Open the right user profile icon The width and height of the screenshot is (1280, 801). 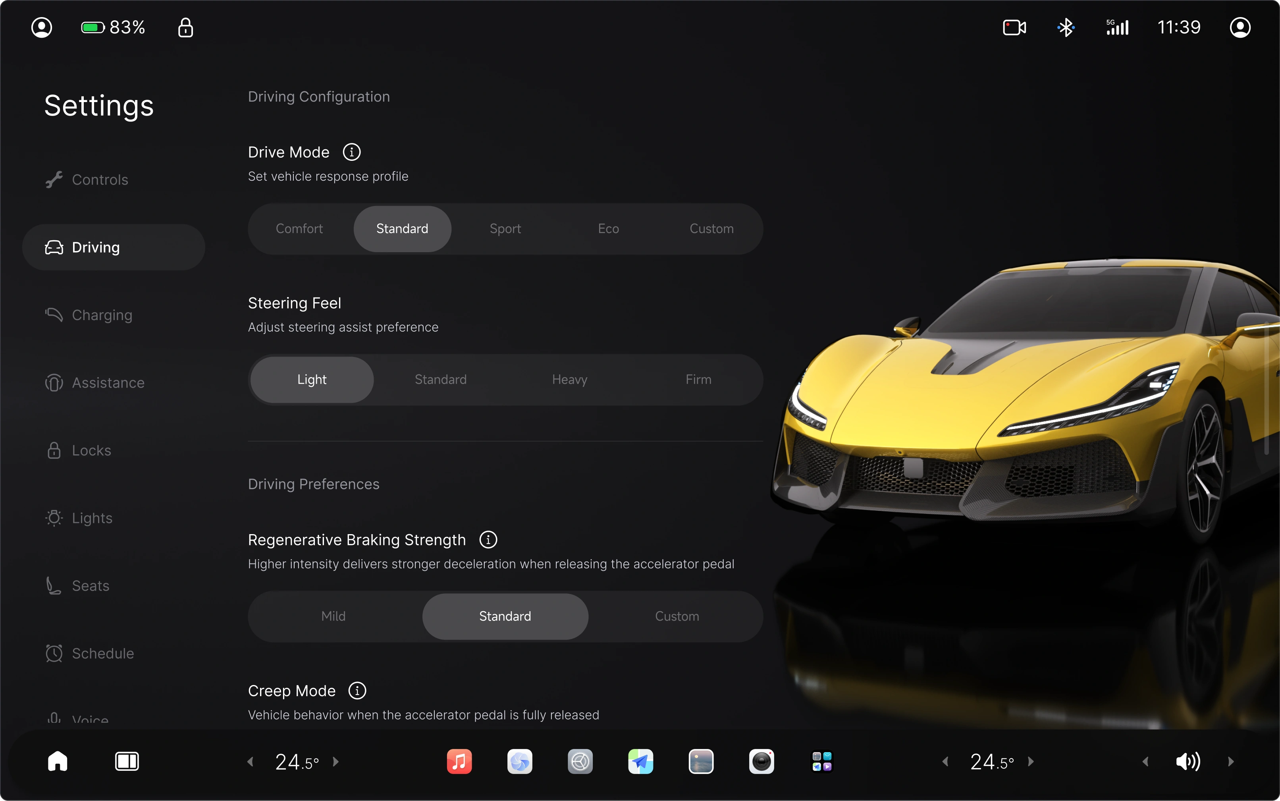(1240, 27)
